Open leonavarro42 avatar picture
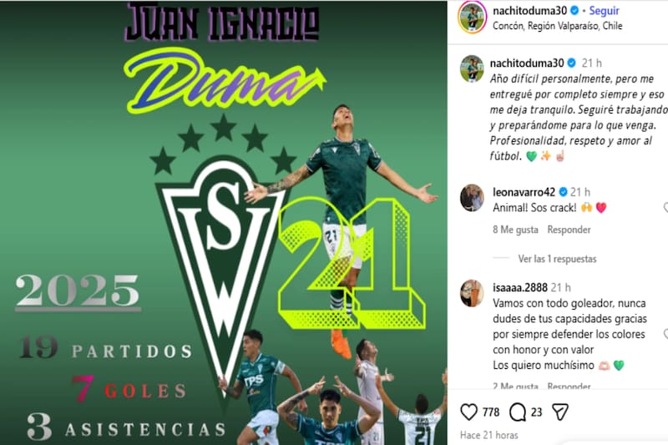The height and width of the screenshot is (445, 668). click(472, 198)
